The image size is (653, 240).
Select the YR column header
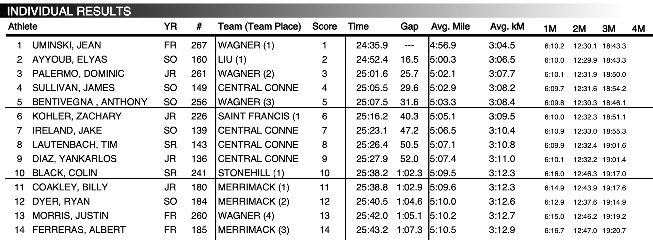click(170, 26)
